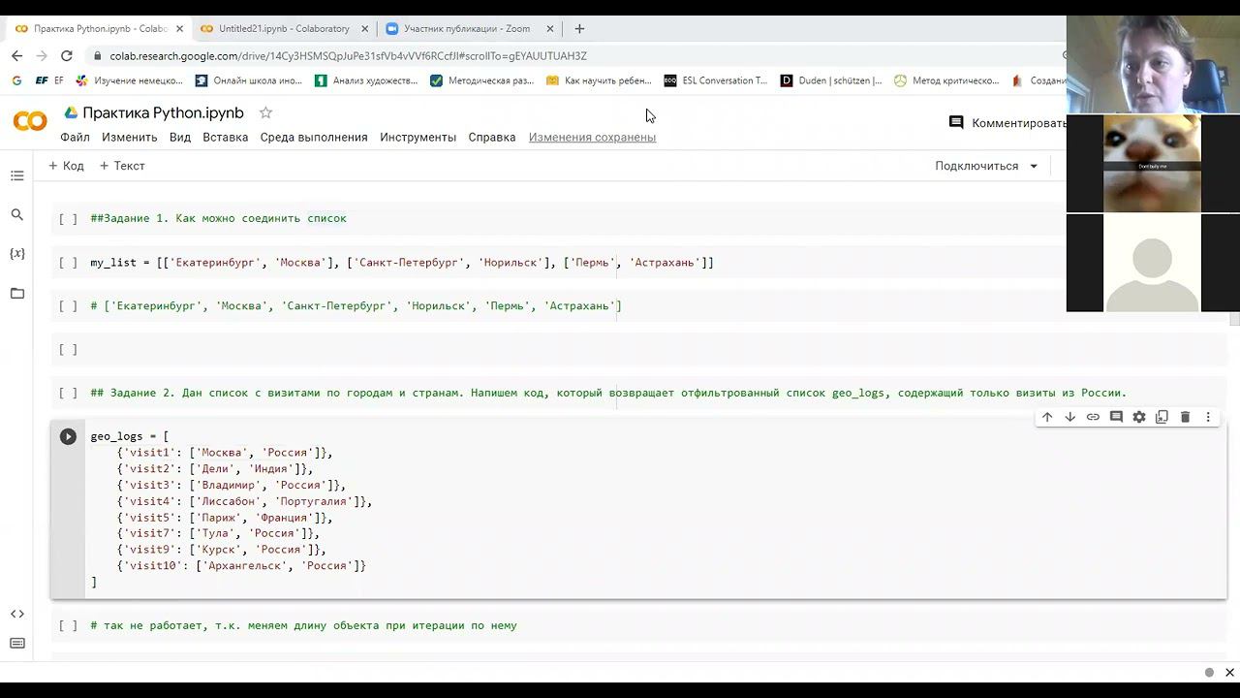
Task: Open the Вид menu
Action: coord(180,137)
